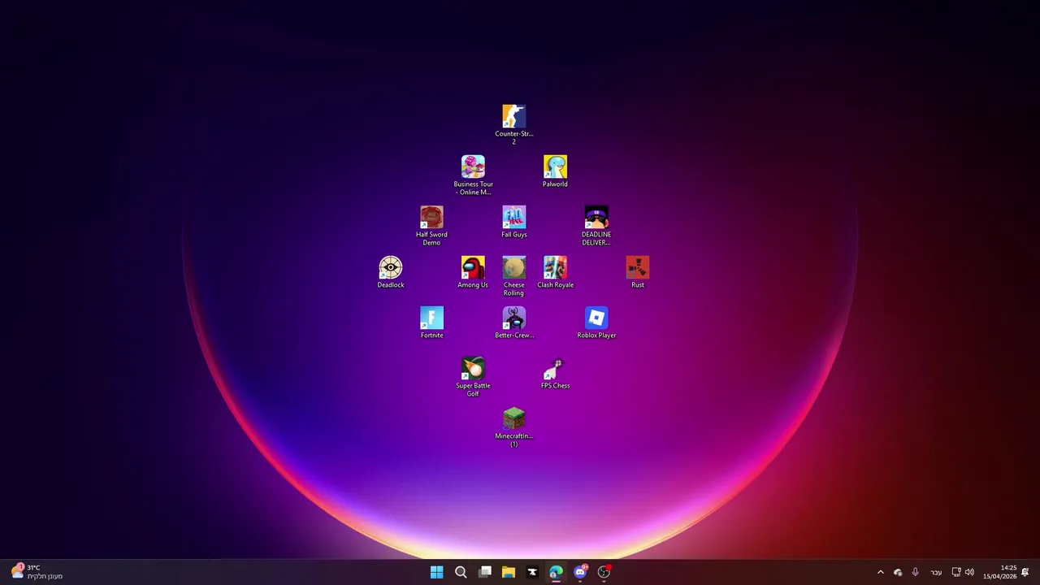Viewport: 1040px width, 585px height.
Task: Click the microphone tray icon
Action: pos(915,572)
